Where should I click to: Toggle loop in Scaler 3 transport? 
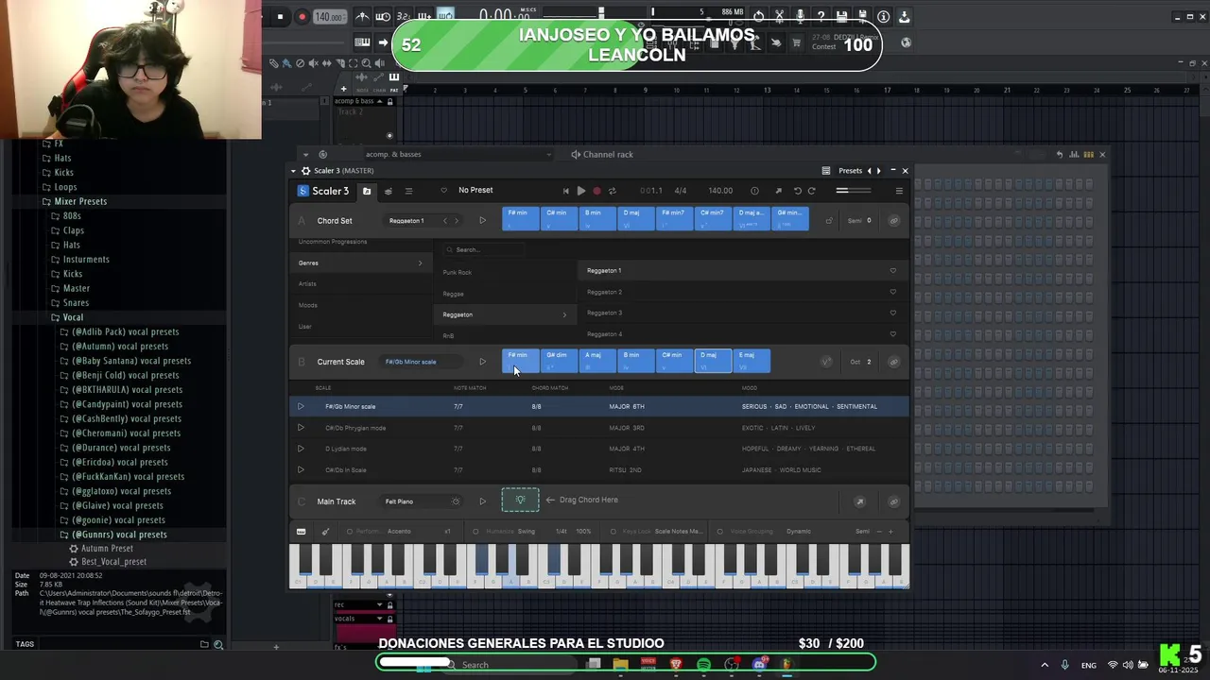(612, 191)
